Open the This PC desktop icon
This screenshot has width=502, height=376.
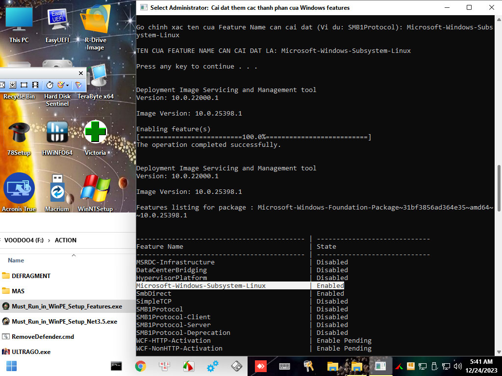click(x=19, y=25)
